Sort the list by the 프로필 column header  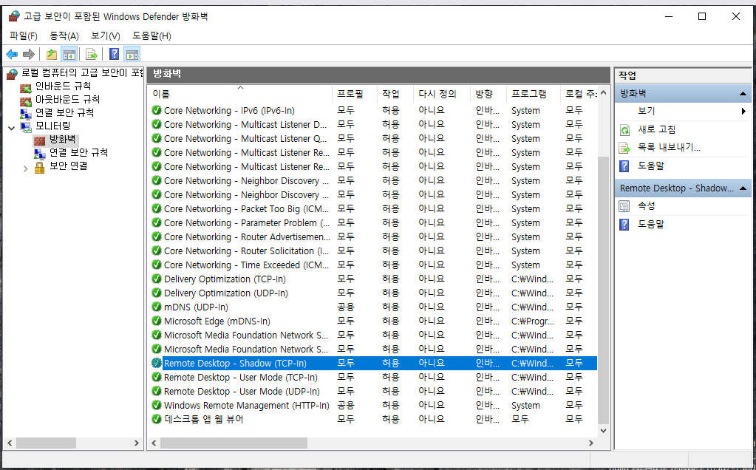[355, 94]
